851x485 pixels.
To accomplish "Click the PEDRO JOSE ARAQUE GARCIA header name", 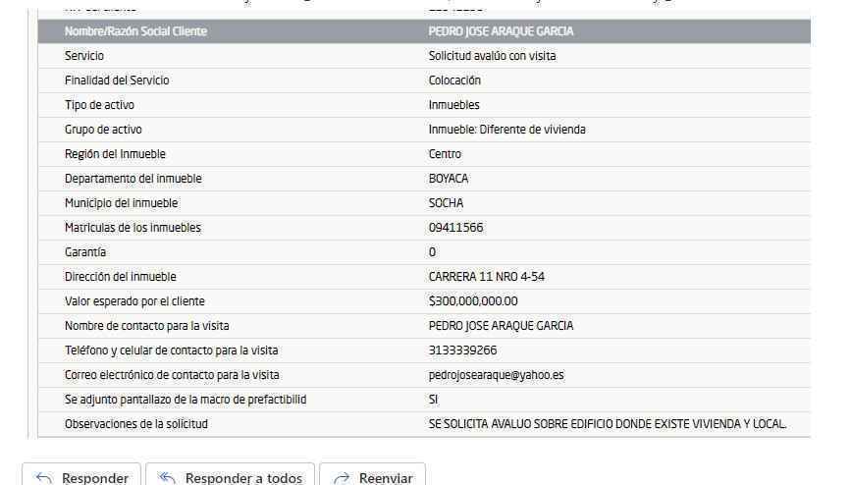I will pyautogui.click(x=501, y=31).
